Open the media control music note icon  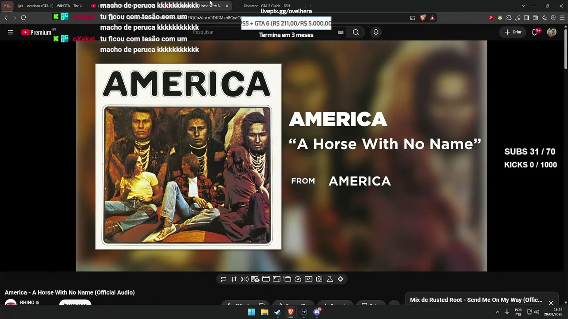tap(518, 18)
